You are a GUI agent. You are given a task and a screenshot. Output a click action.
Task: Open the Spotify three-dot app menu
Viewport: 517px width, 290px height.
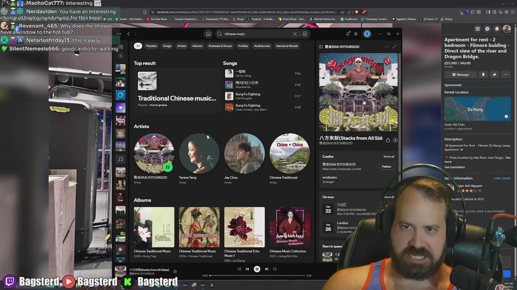tap(119, 34)
